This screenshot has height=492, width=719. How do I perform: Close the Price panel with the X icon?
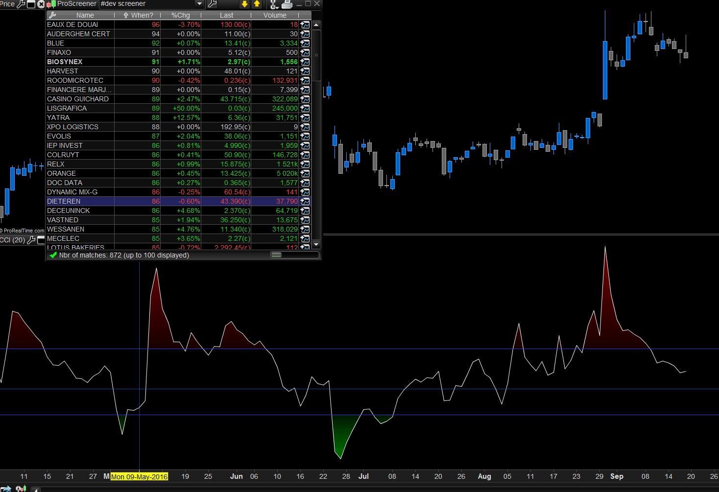[x=41, y=4]
